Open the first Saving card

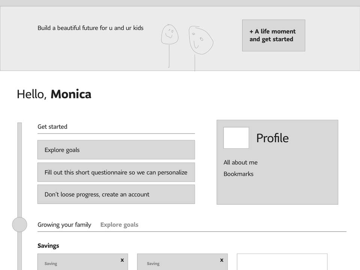pos(82,262)
